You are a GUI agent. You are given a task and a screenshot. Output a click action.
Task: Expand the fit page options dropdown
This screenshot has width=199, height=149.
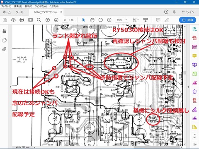(x=136, y=20)
